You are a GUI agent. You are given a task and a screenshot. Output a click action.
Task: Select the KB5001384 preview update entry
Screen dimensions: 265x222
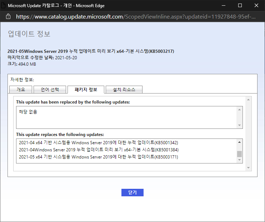click(99, 150)
